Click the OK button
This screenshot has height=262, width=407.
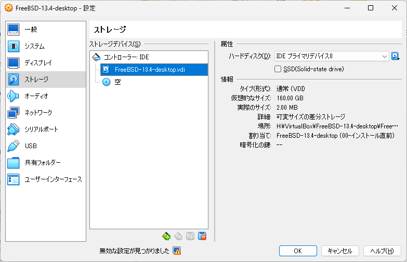[298, 251]
